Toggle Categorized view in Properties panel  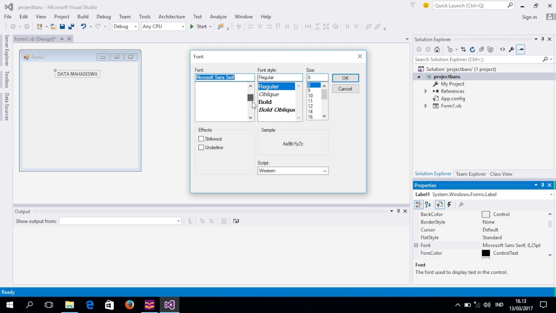click(x=418, y=204)
